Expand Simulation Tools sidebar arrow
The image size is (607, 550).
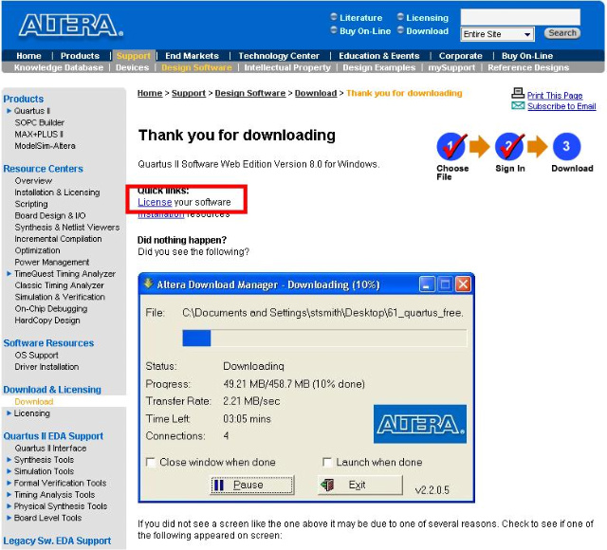pyautogui.click(x=9, y=471)
